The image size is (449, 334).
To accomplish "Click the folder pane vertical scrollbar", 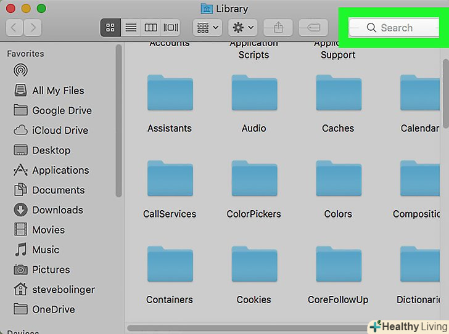I will point(445,94).
